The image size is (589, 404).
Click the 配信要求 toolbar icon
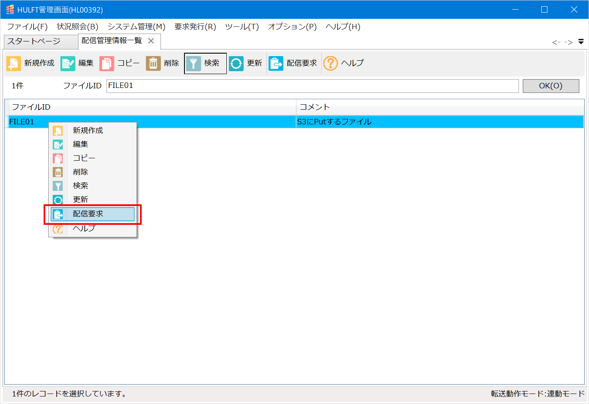click(275, 63)
